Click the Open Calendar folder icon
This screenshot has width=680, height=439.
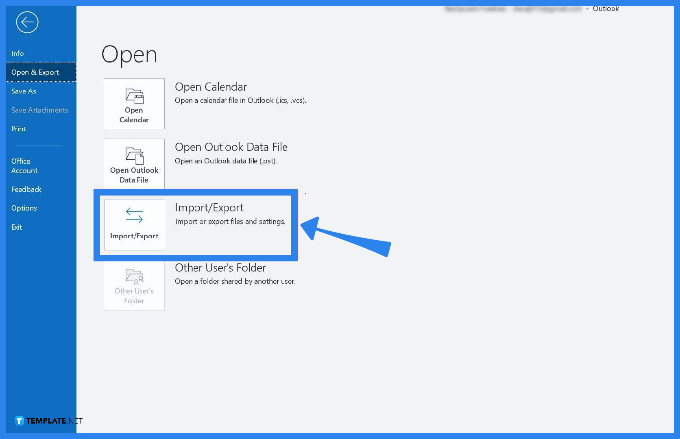134,96
